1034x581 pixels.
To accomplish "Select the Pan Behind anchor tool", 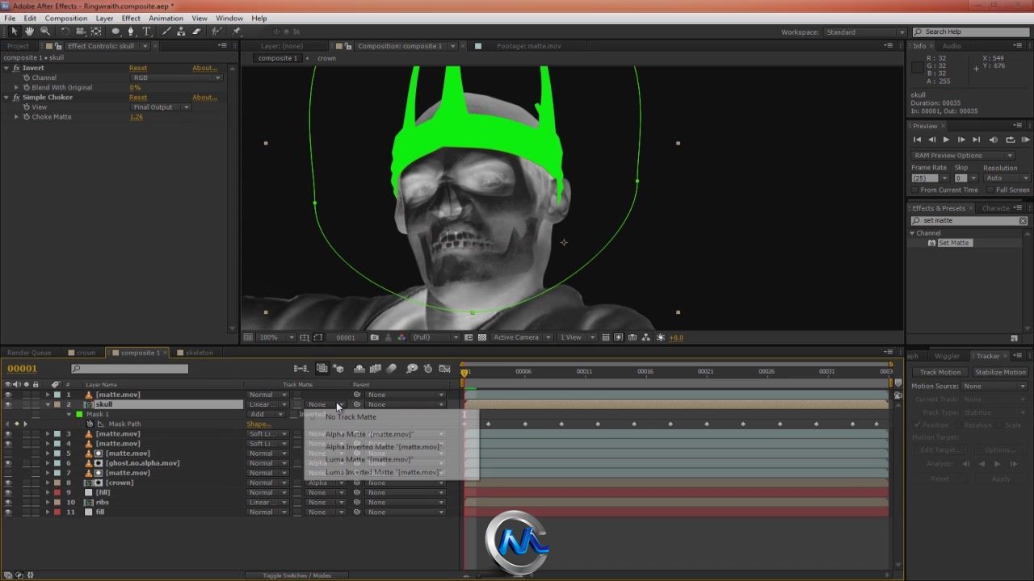I will (x=96, y=31).
